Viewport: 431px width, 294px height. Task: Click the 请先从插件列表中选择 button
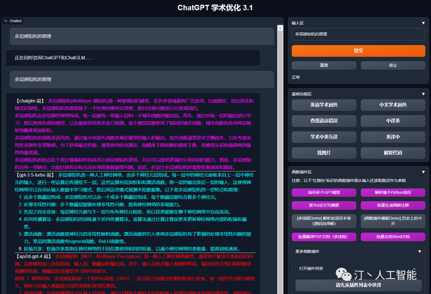[x=358, y=285]
